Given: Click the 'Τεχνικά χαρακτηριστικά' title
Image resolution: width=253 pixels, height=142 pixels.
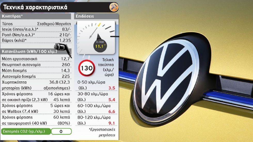Looking at the screenshot, I should pyautogui.click(x=35, y=7).
